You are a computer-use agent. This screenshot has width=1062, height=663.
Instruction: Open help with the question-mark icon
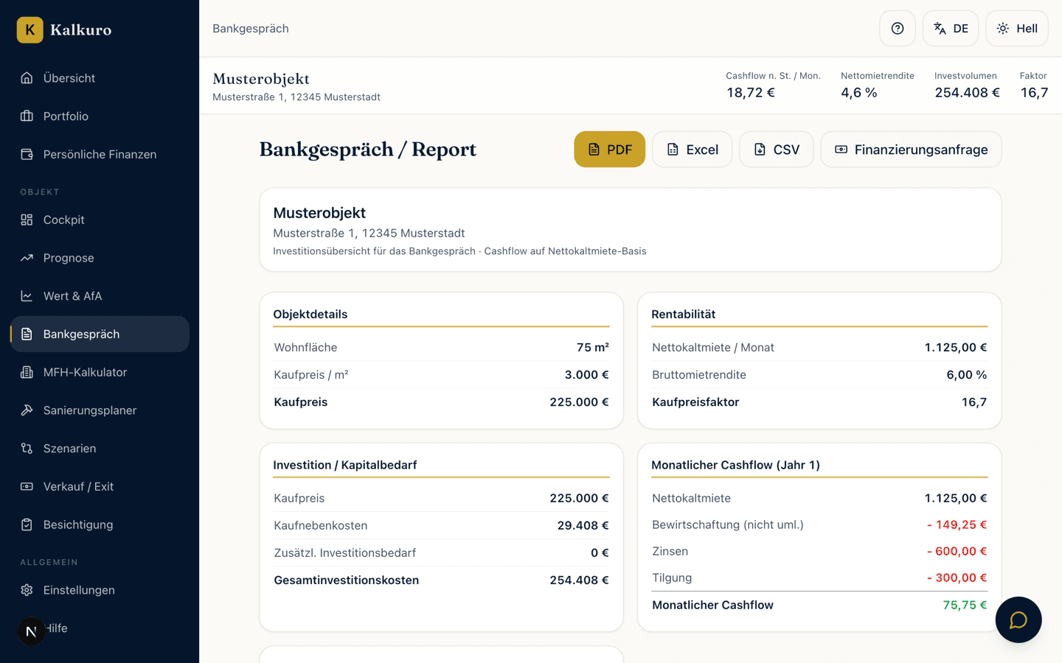[x=898, y=29]
